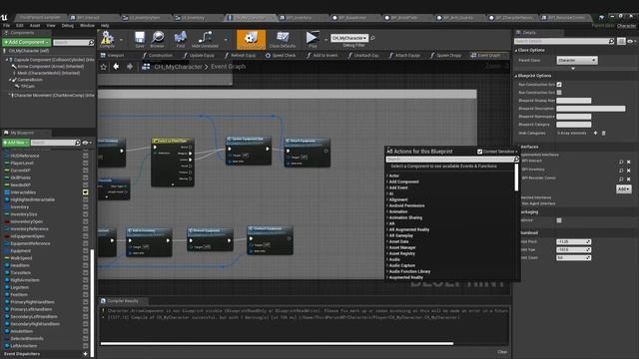
Task: Expand the Actor category in actions list
Action: [x=387, y=176]
